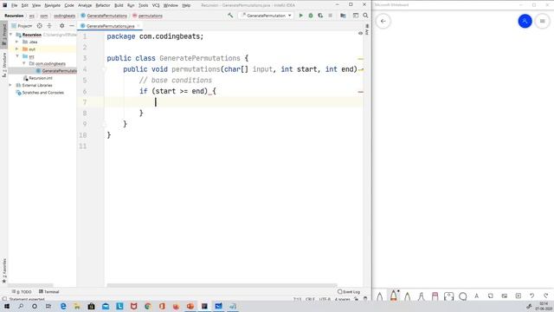Open the Event Log button

click(x=349, y=292)
